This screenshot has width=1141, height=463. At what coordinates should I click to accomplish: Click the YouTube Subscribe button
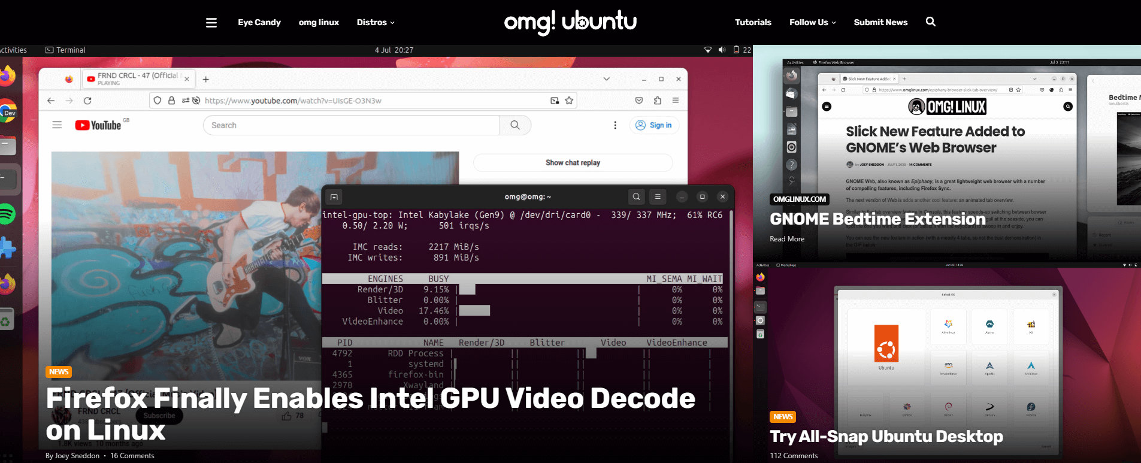pyautogui.click(x=159, y=416)
